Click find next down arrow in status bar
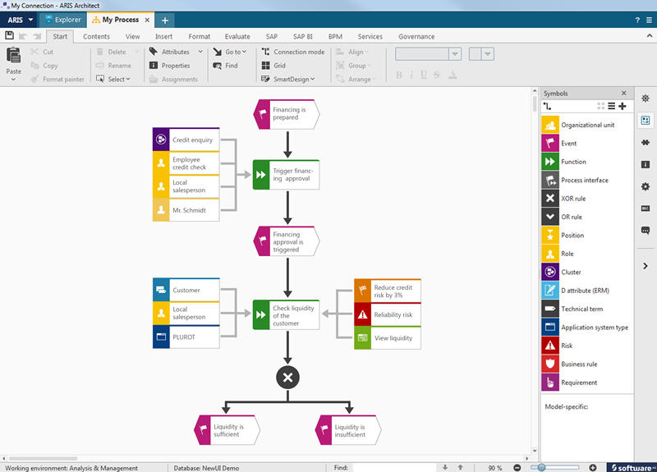Image resolution: width=657 pixels, height=472 pixels. (x=445, y=467)
